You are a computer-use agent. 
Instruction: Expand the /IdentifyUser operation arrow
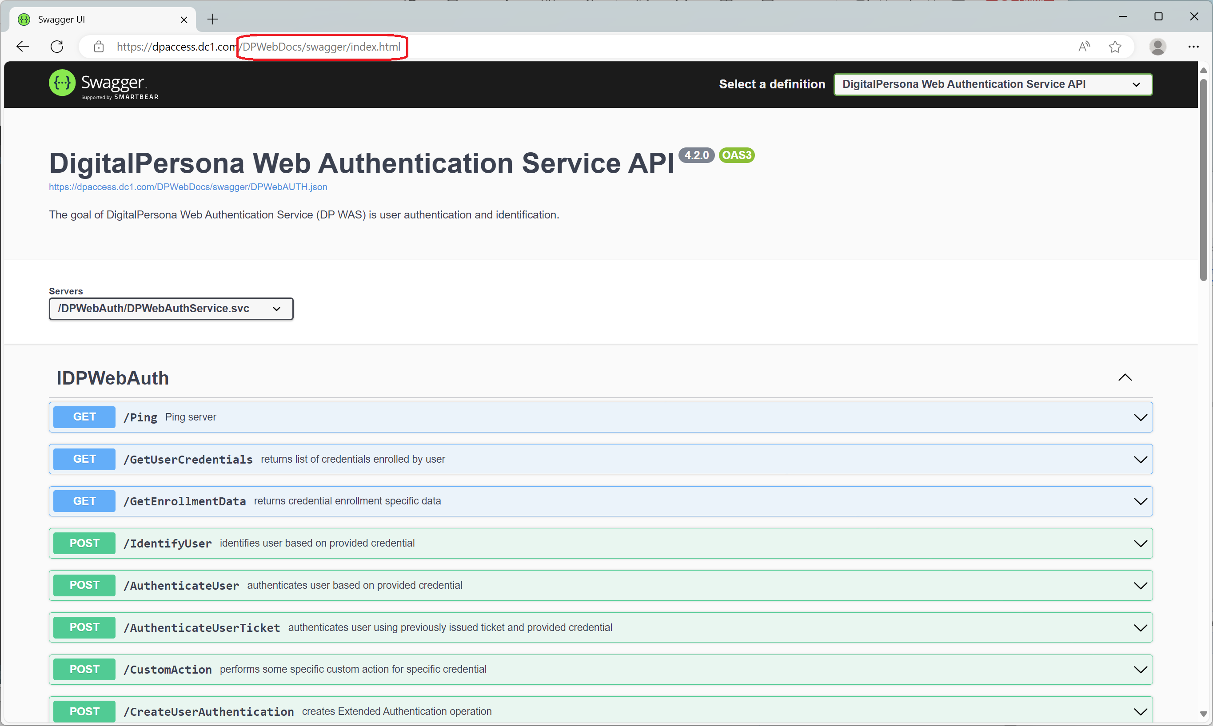tap(1141, 544)
